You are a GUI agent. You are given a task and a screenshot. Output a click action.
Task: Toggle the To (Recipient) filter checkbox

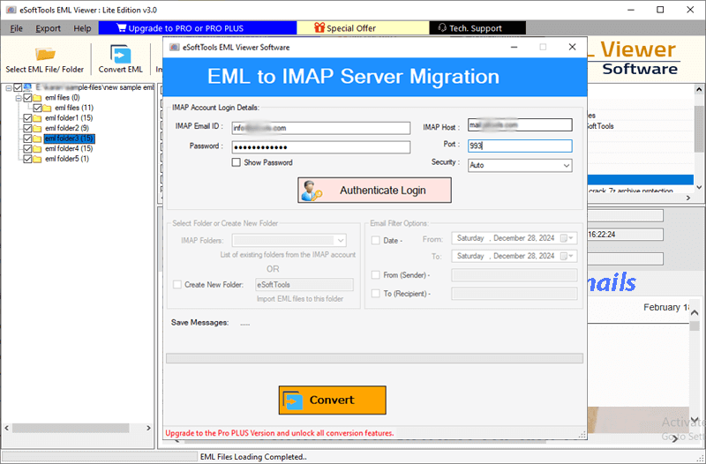pos(376,294)
